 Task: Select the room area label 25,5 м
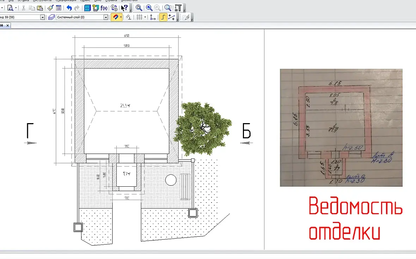point(125,106)
